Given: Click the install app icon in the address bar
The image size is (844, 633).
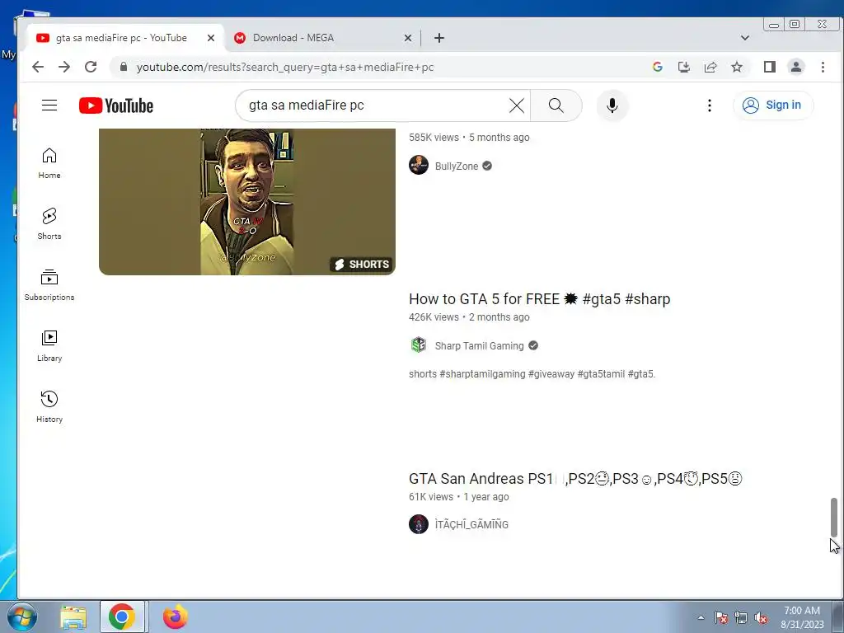Looking at the screenshot, I should tap(683, 67).
